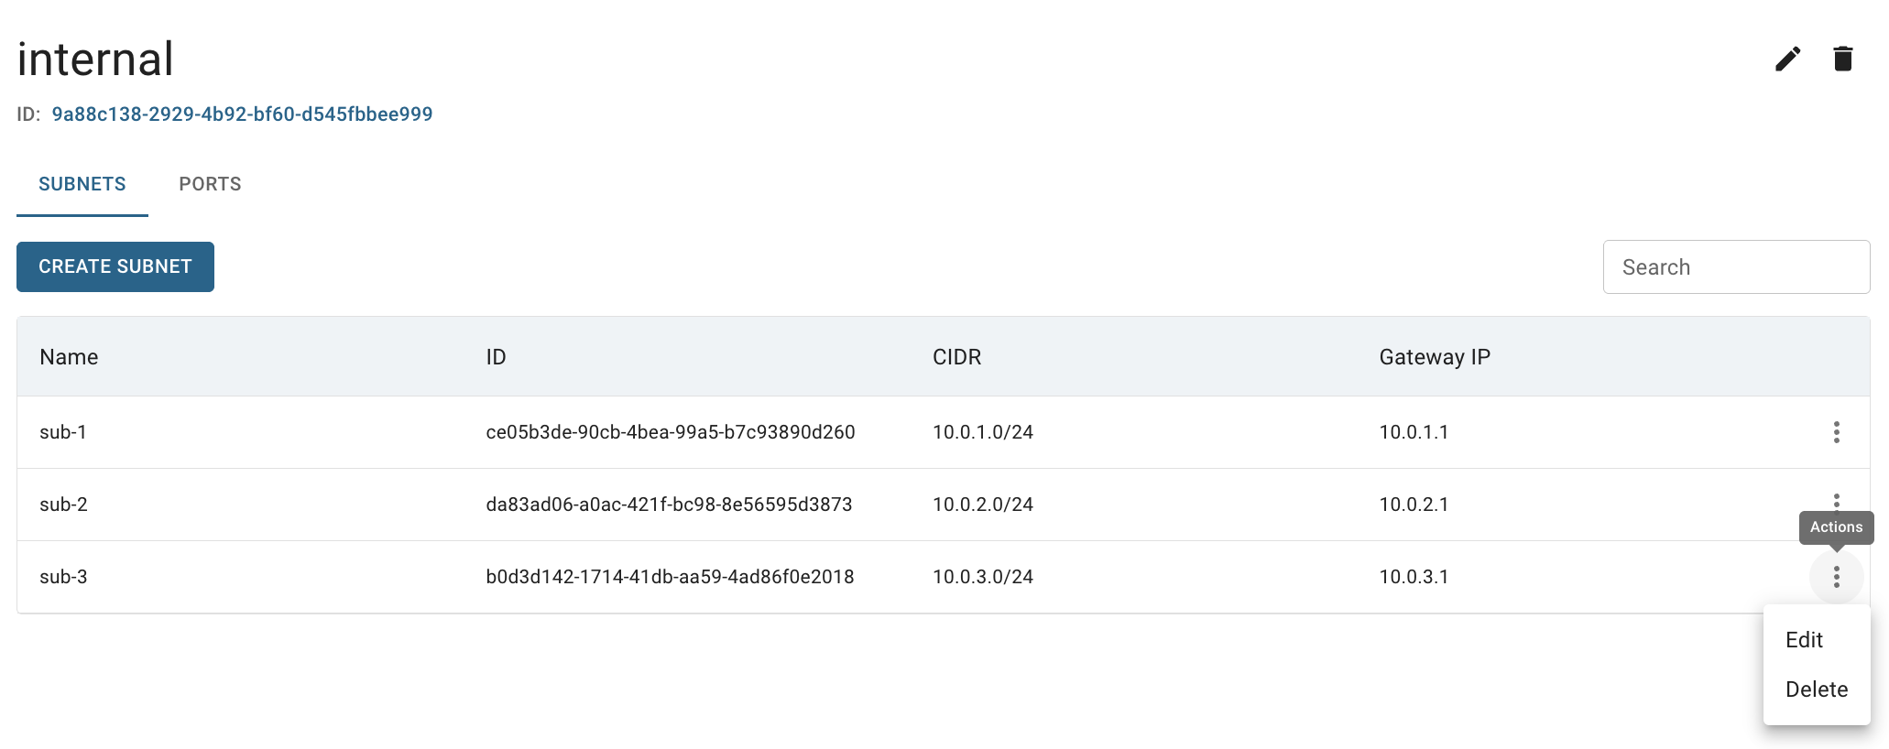Viewport: 1889px width, 749px height.
Task: Select the SUBNETS tab
Action: (82, 184)
